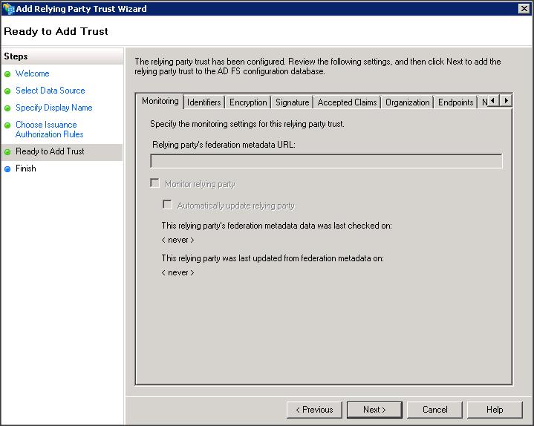This screenshot has height=426, width=534.
Task: Click the green bullet beside Ready to Add Trust
Action: [7, 152]
